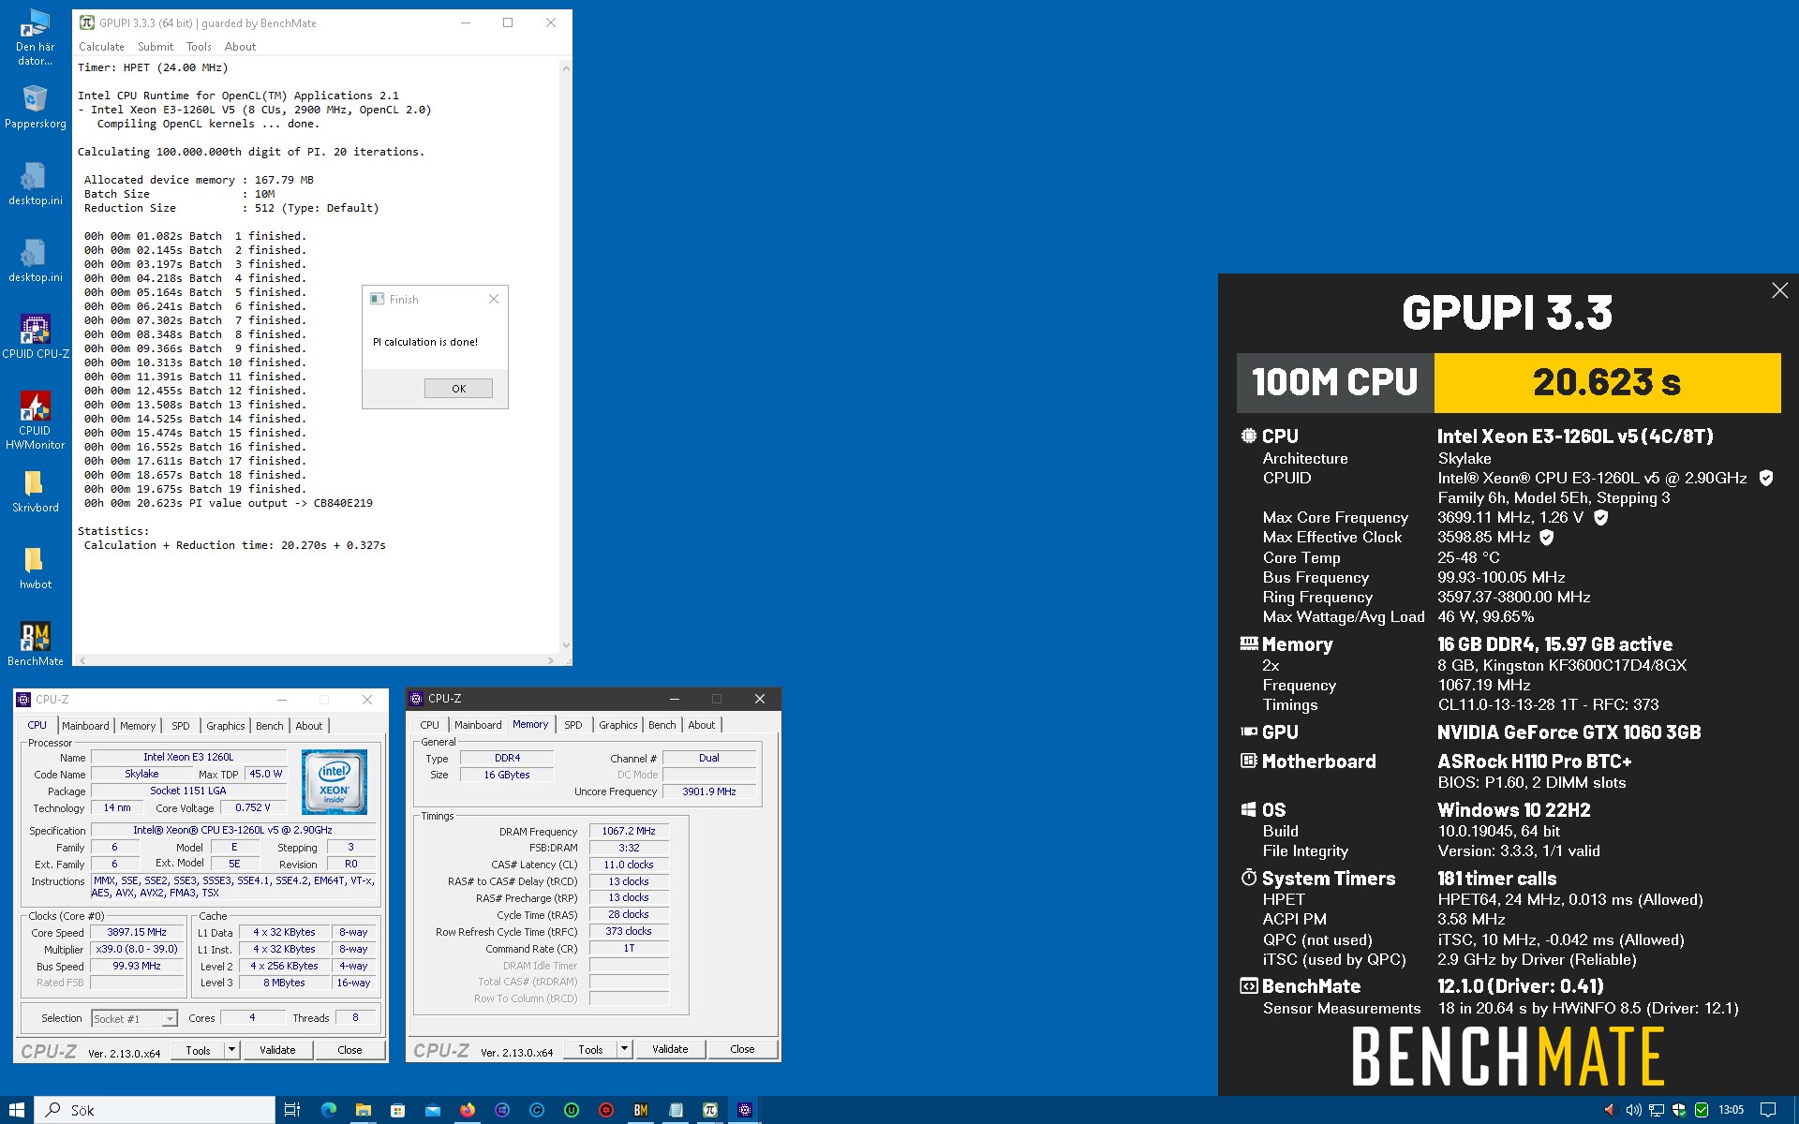This screenshot has width=1799, height=1124.
Task: Click the green checkmark tray icon
Action: point(1702,1110)
